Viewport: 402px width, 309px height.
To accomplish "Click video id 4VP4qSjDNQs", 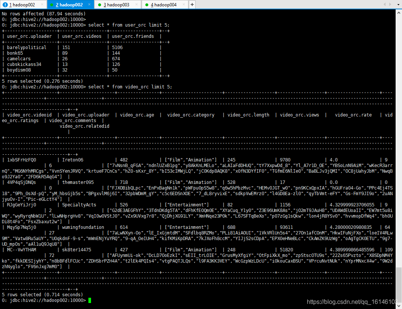I will 21,182.
